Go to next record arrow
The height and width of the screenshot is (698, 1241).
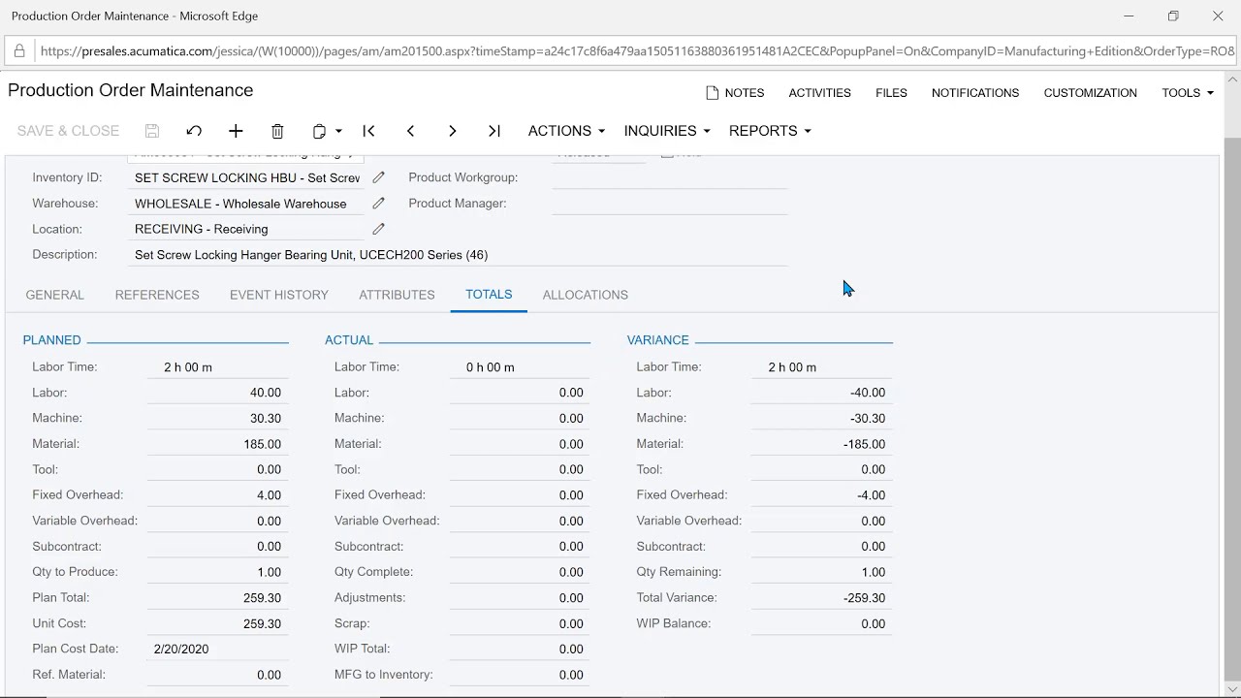point(452,131)
